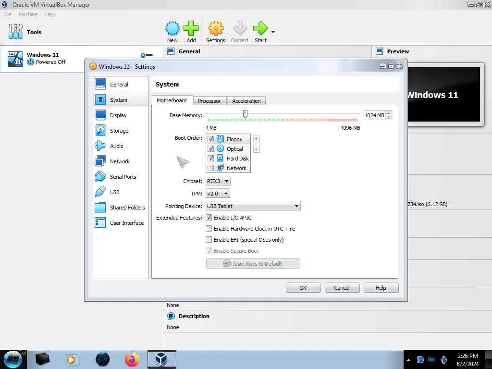Increase Base Memory with spinner up arrow
The height and width of the screenshot is (369, 492).
click(389, 113)
